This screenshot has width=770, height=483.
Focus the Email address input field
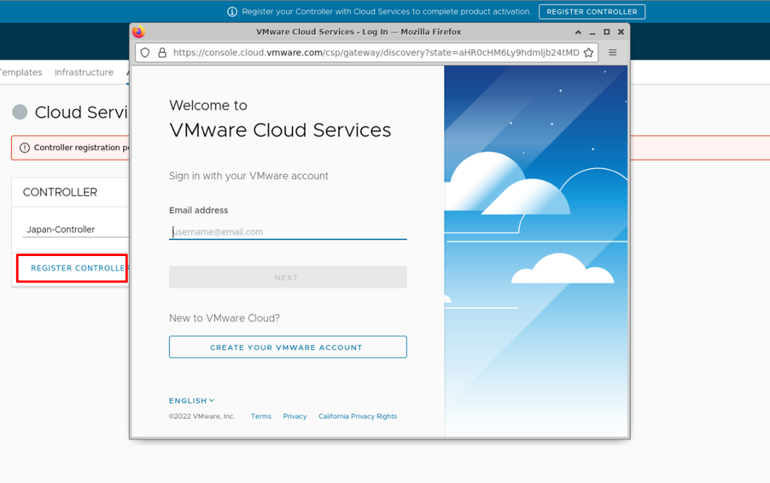287,232
